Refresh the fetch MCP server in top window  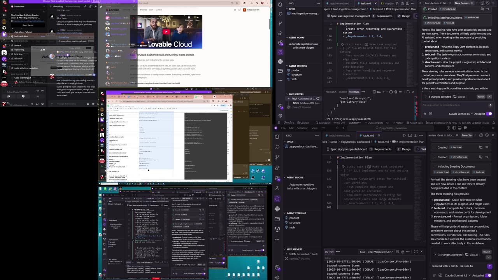[318, 98]
